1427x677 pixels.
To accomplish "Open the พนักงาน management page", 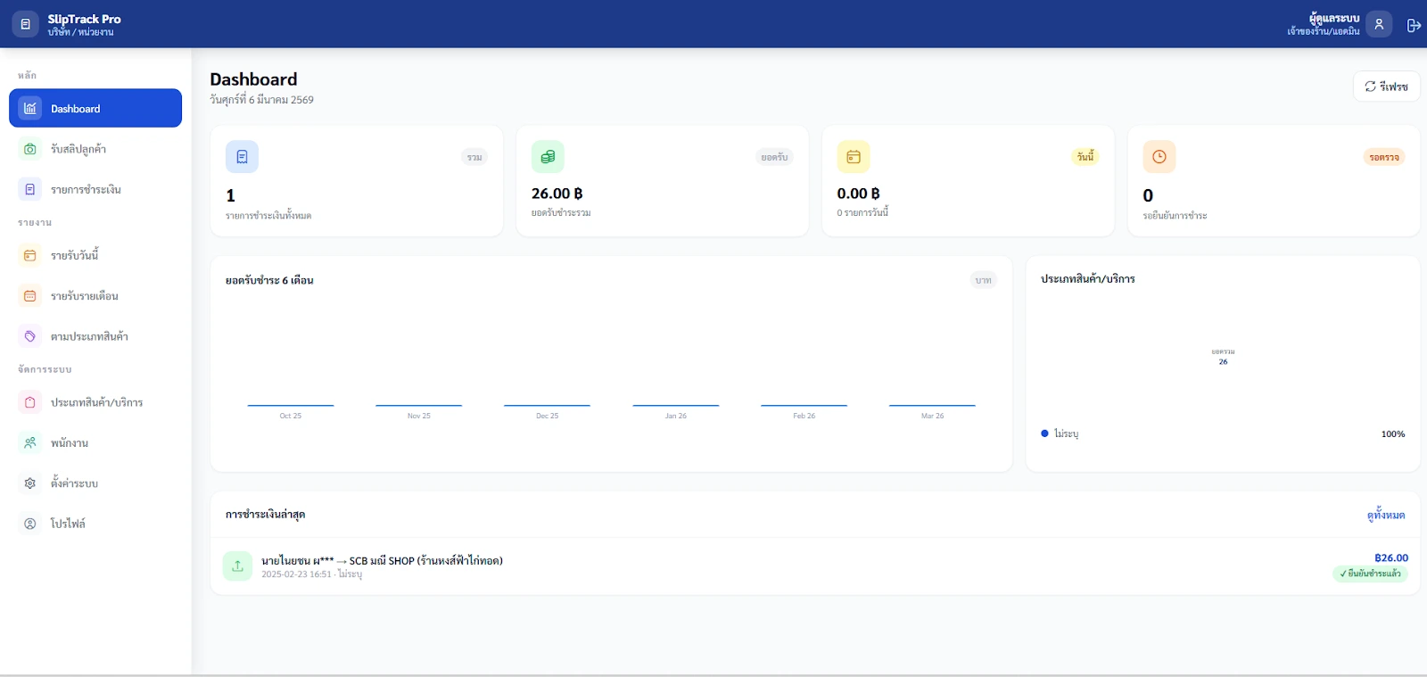I will (x=95, y=442).
